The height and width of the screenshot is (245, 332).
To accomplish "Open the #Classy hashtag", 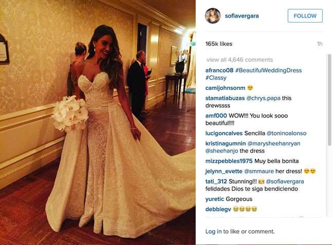I will [x=216, y=78].
